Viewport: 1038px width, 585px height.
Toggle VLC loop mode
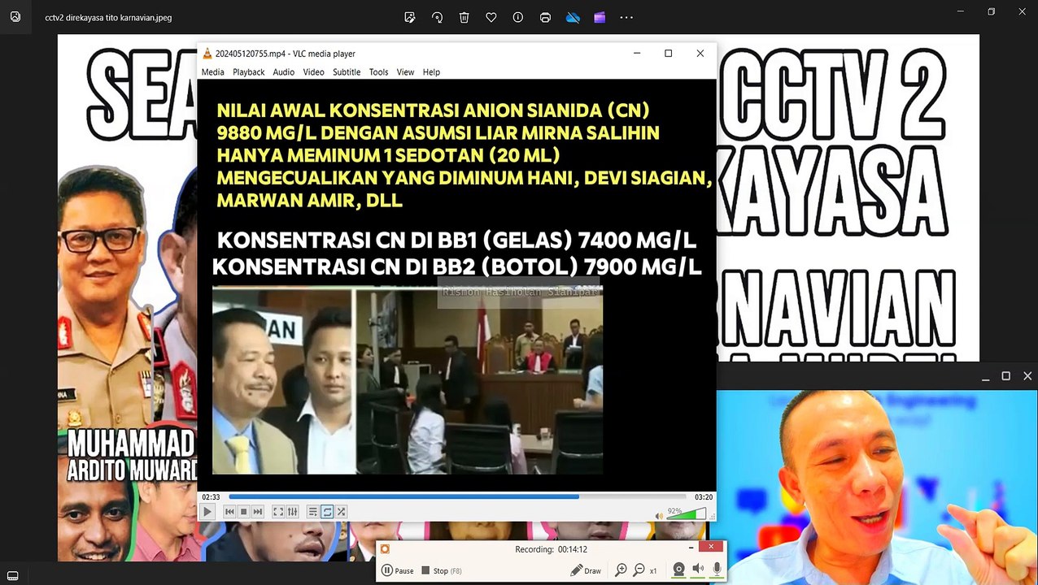327,512
